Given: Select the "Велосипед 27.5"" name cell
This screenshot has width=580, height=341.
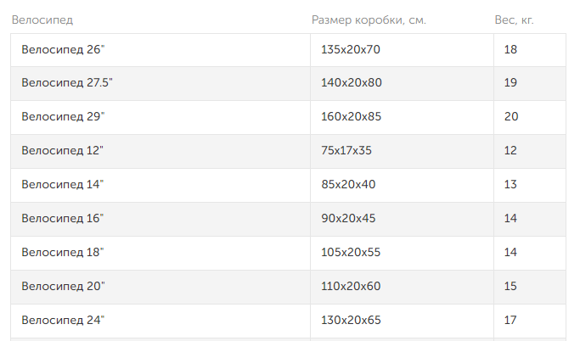Looking at the screenshot, I should point(67,83).
